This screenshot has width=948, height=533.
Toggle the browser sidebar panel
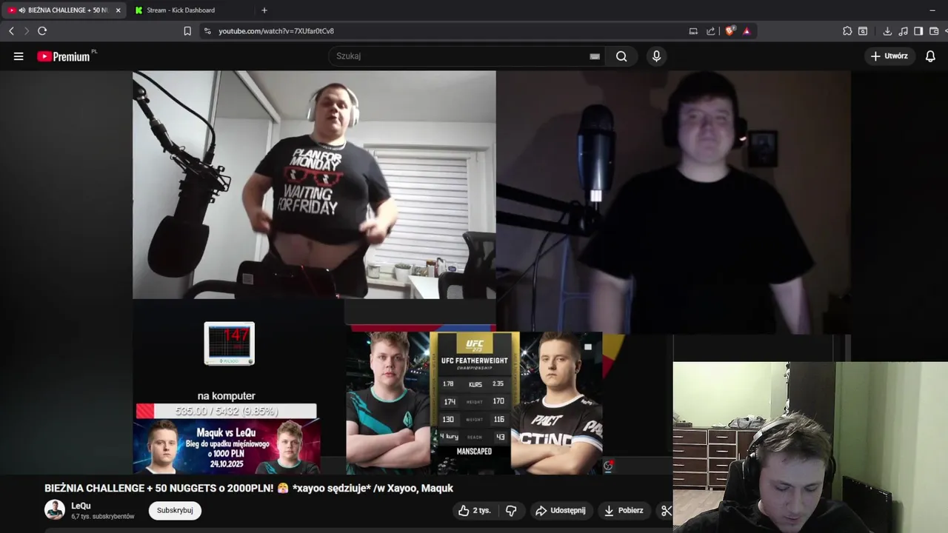(x=918, y=31)
